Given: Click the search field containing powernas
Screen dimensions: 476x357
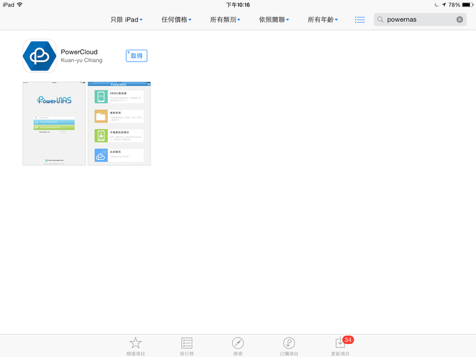Looking at the screenshot, I should (x=418, y=20).
